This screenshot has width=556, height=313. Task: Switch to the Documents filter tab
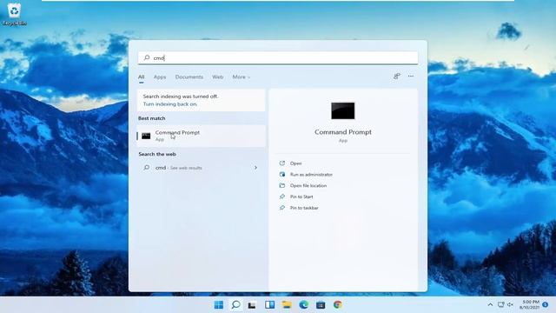click(x=189, y=77)
